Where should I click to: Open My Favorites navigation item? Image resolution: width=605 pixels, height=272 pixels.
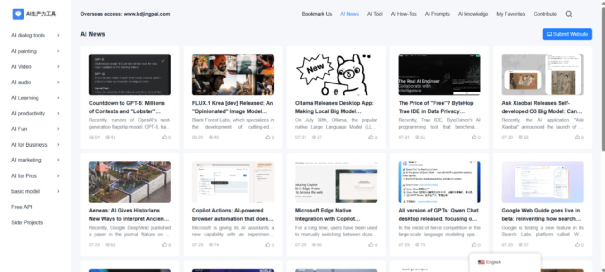[x=511, y=14]
